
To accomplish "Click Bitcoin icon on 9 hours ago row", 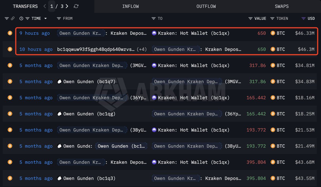I will coord(10,33).
